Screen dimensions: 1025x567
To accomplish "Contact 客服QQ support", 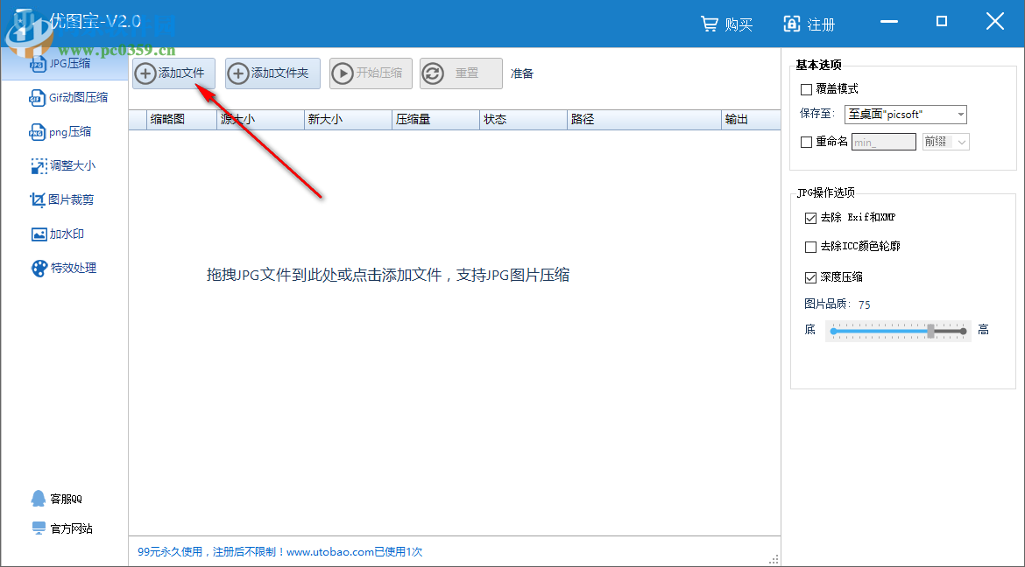I will click(x=57, y=499).
